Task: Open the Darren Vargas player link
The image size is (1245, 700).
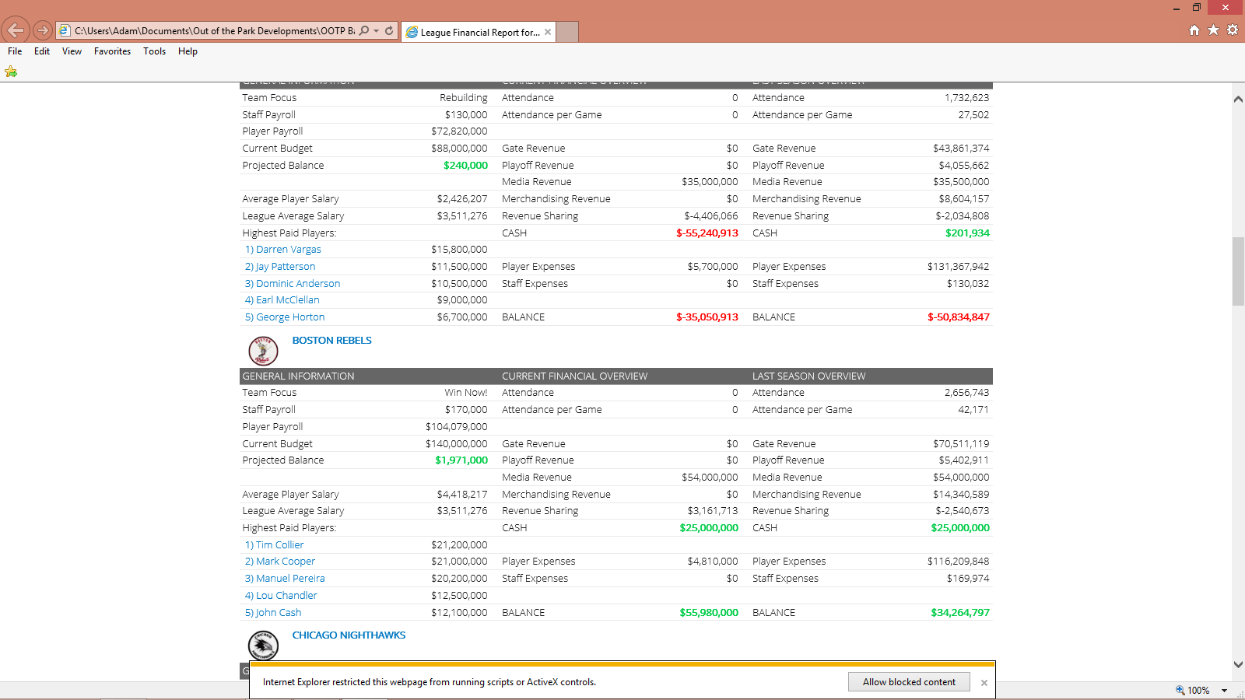Action: coord(288,250)
